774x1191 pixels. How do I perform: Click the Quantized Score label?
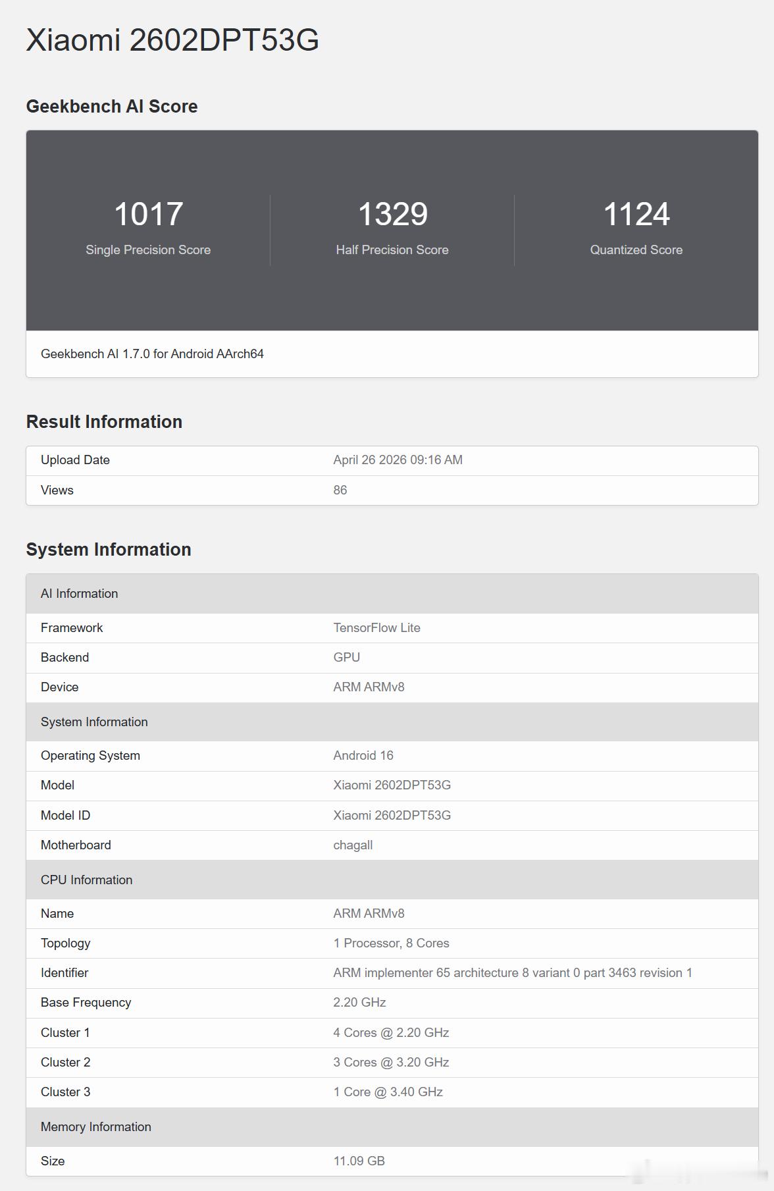[636, 250]
